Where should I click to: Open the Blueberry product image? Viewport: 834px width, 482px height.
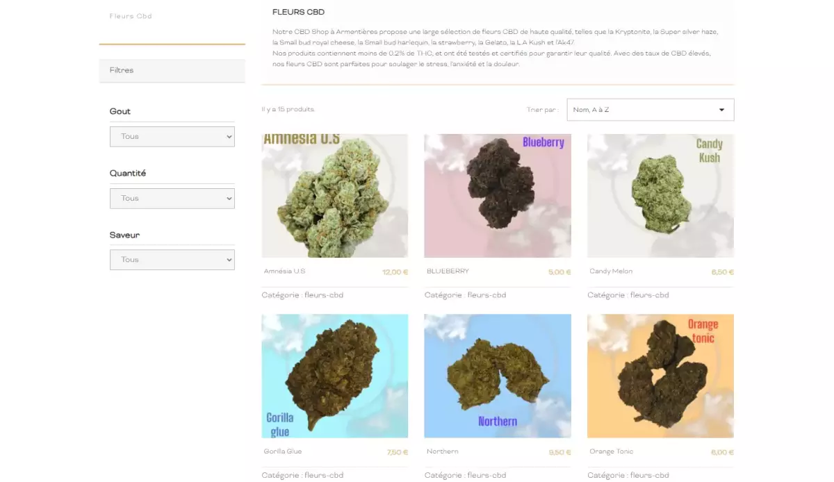point(498,196)
